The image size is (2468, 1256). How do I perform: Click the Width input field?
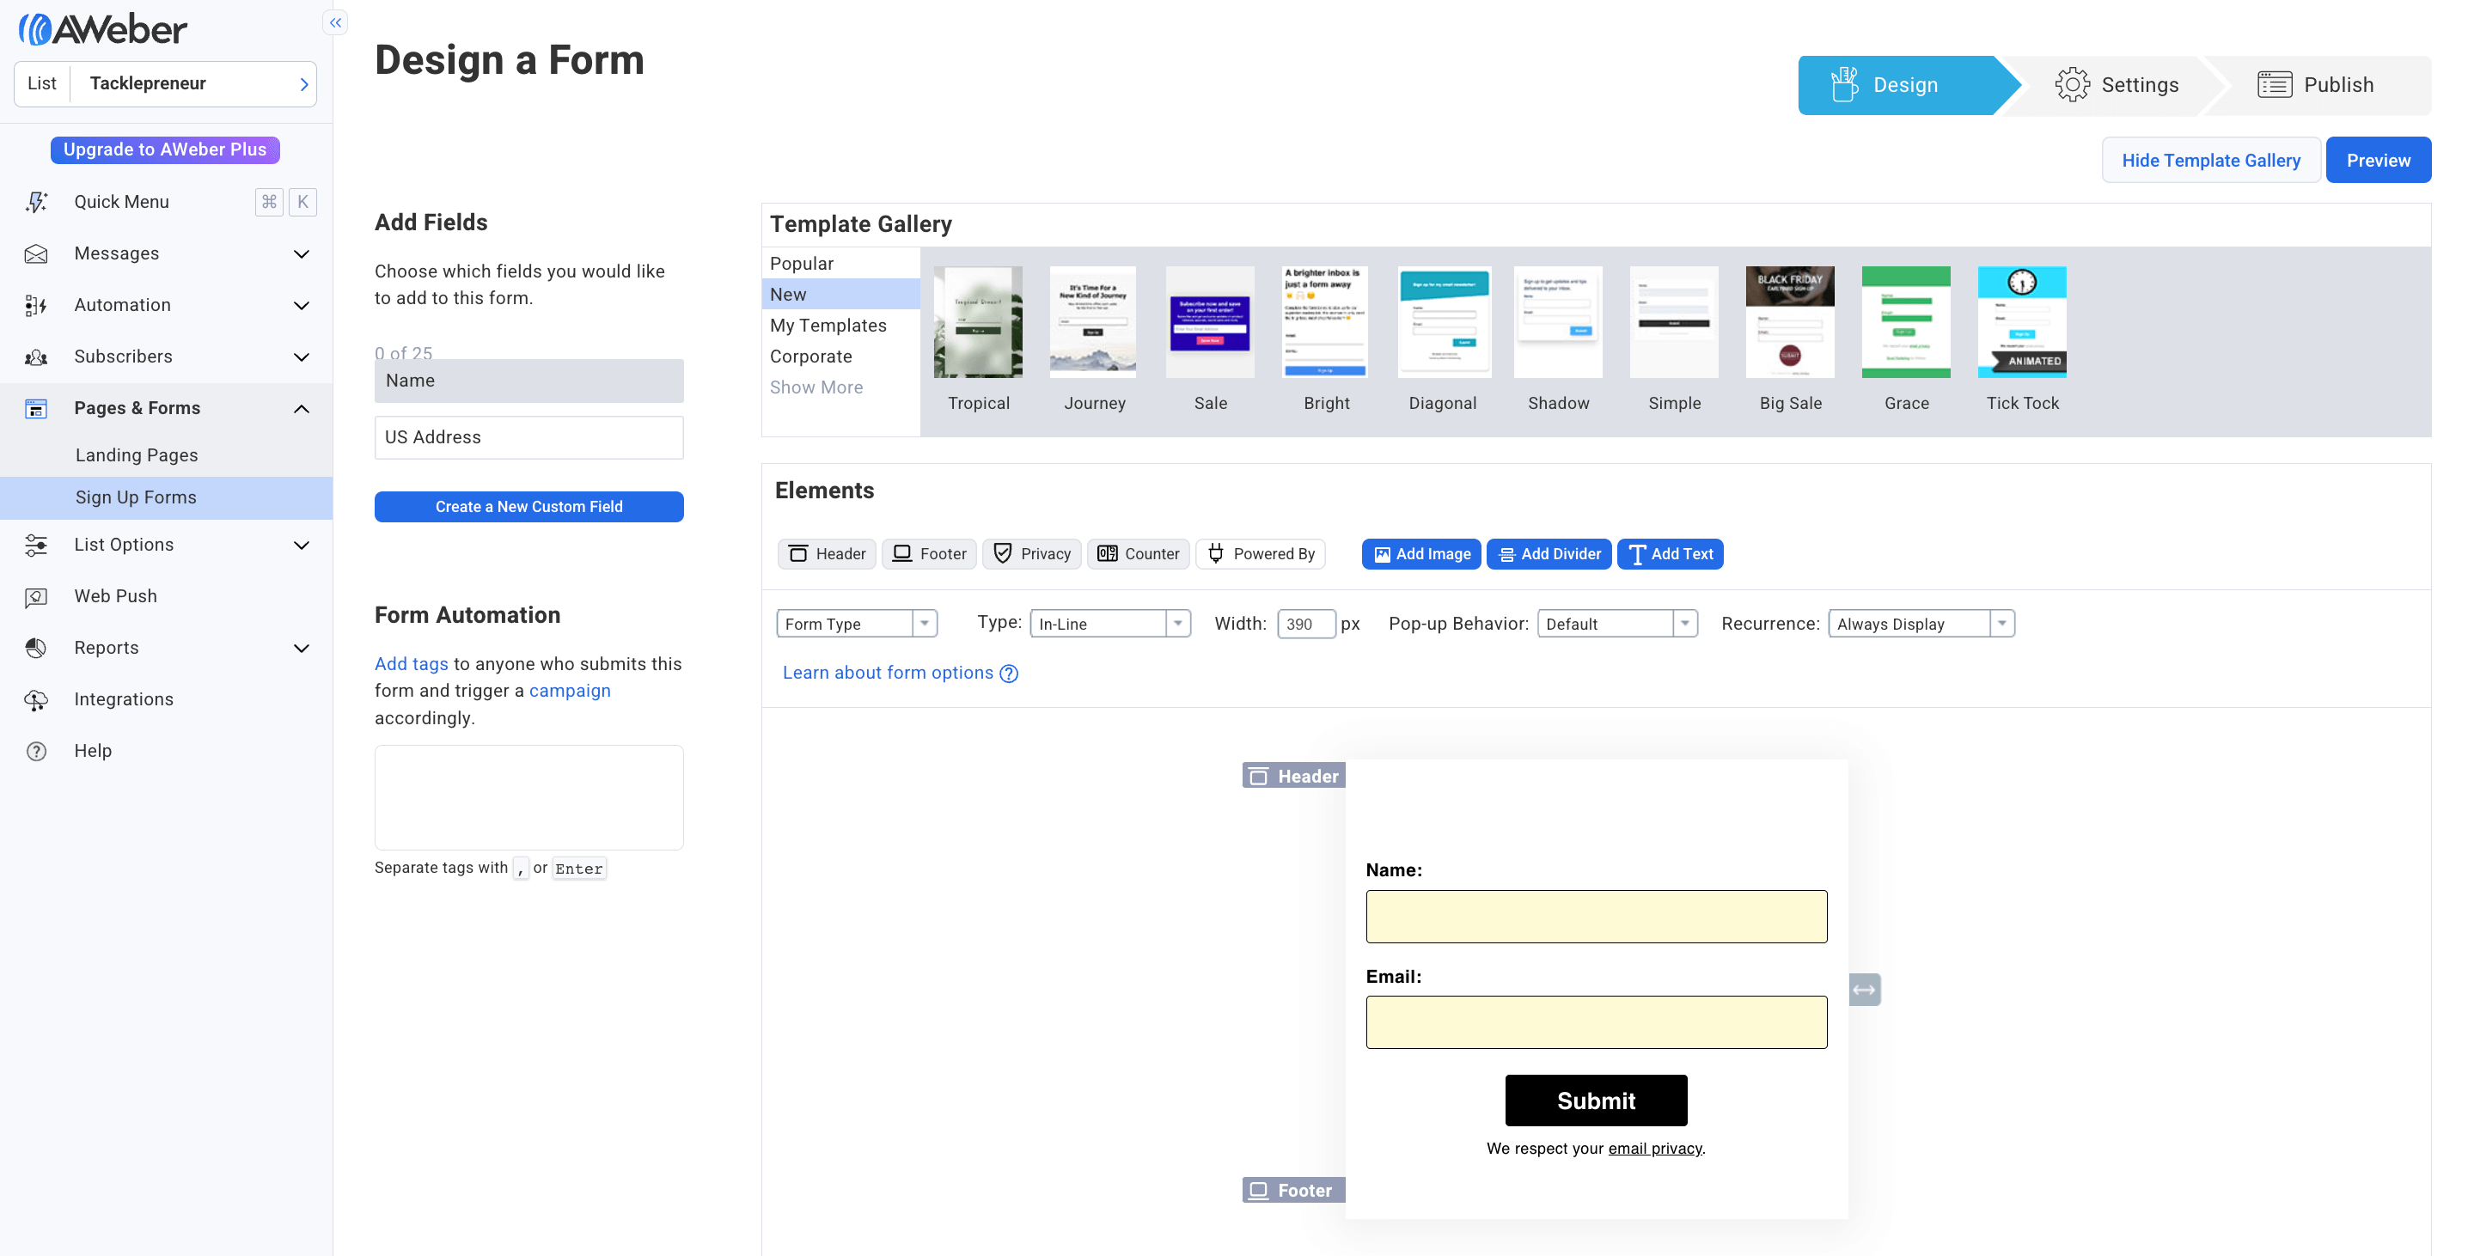pos(1307,623)
